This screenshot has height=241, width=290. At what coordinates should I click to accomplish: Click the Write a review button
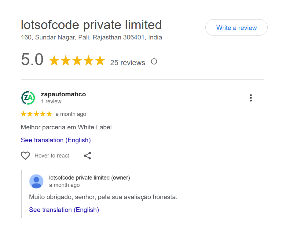click(236, 28)
